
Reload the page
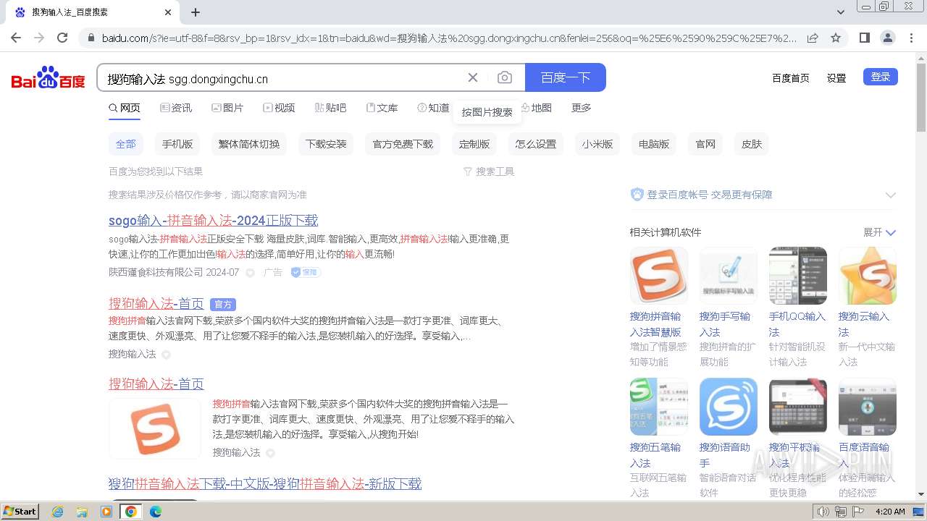click(x=62, y=38)
